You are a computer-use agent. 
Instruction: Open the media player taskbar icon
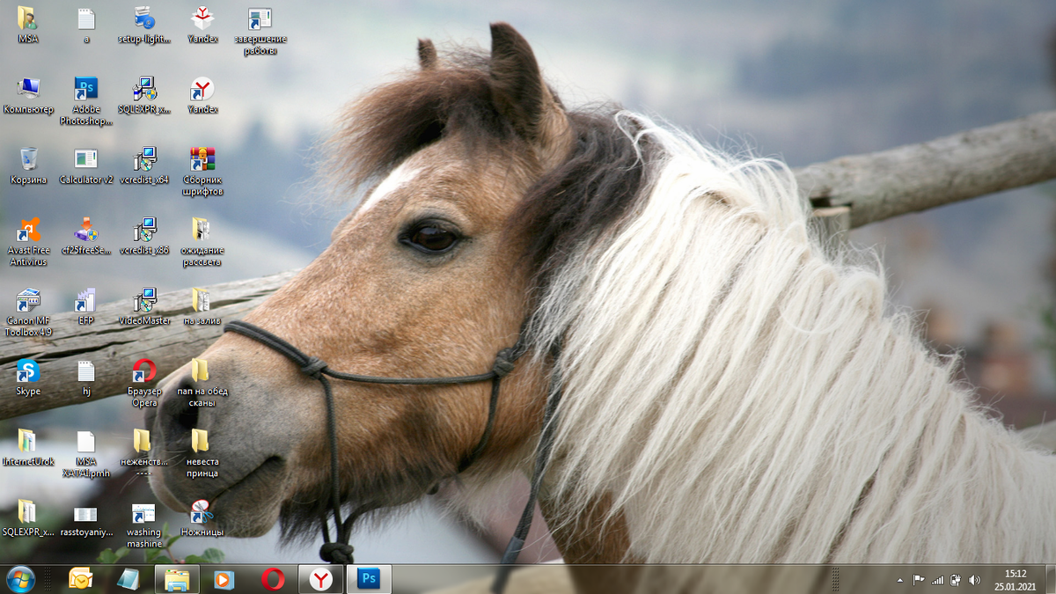point(224,579)
